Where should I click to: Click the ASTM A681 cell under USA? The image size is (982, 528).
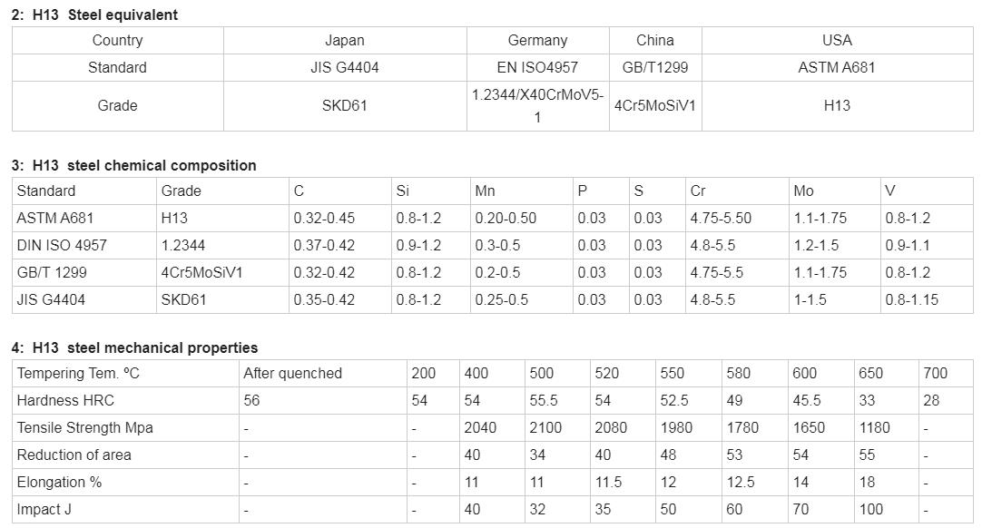837,68
